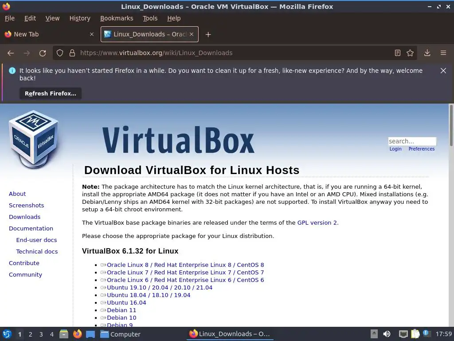
Task: Open the Preferences link
Action: (421, 149)
